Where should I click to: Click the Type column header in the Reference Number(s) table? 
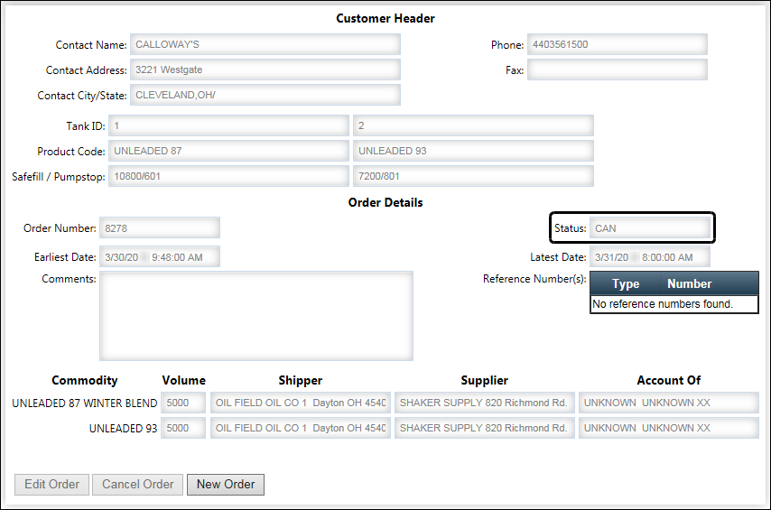[x=626, y=283]
